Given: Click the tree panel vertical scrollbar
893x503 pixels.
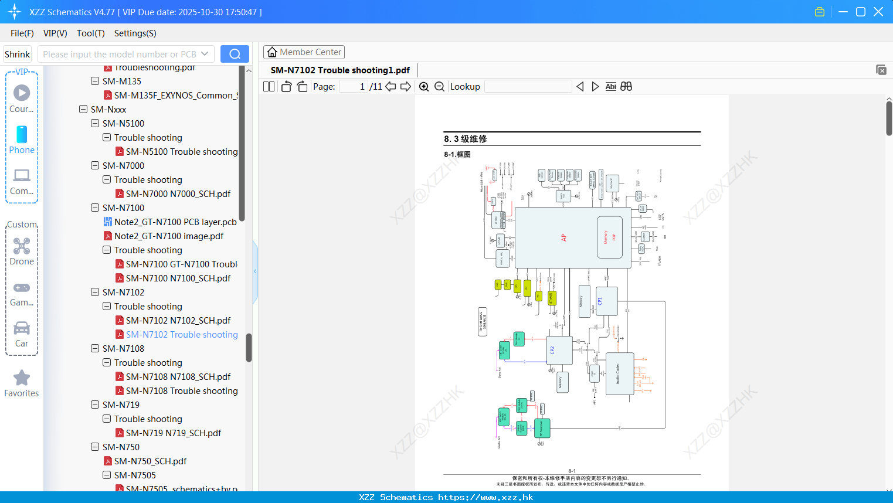Looking at the screenshot, I should click(249, 348).
